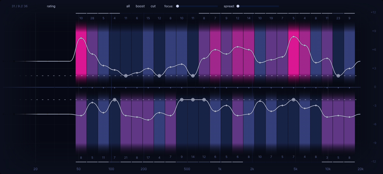This screenshot has width=383, height=174.
Task: Click ringed boost node under band 23
Action: (x=338, y=76)
